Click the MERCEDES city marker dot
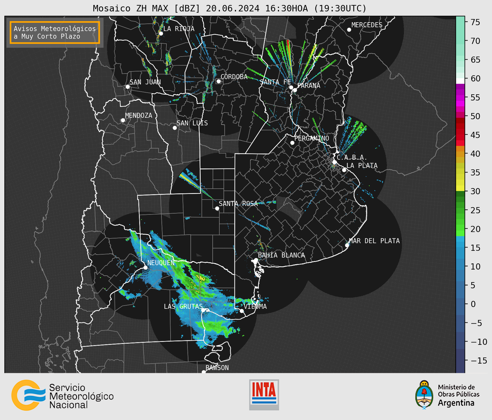 click(x=349, y=30)
